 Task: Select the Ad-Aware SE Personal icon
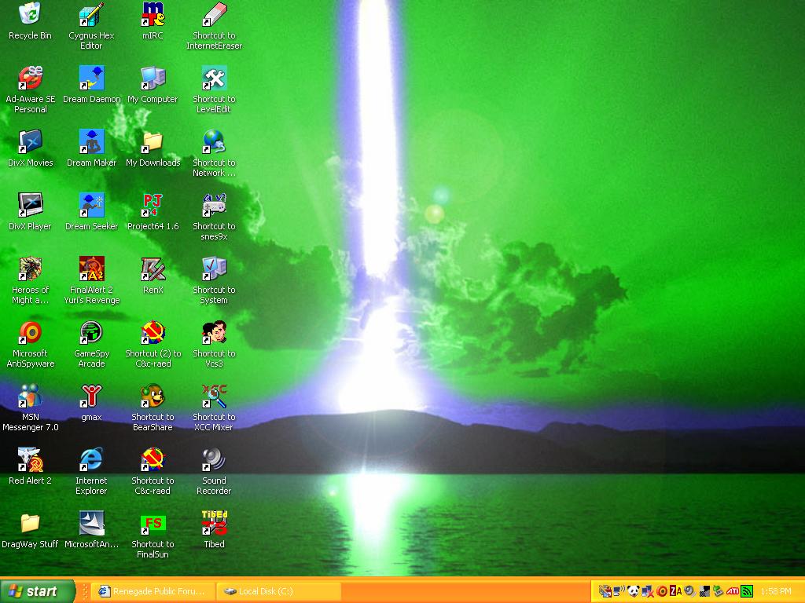click(x=30, y=79)
